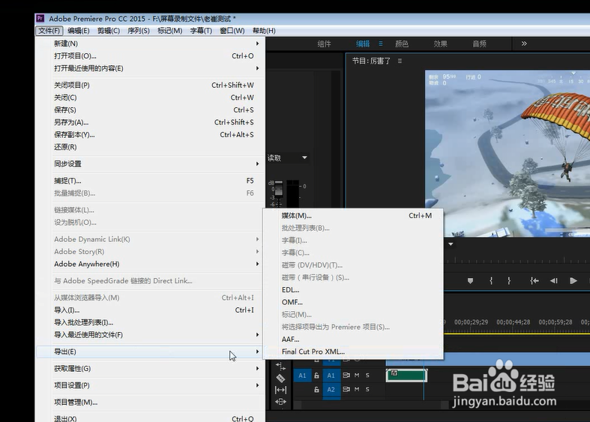
Task: Select the green audio clip on A1
Action: point(406,376)
